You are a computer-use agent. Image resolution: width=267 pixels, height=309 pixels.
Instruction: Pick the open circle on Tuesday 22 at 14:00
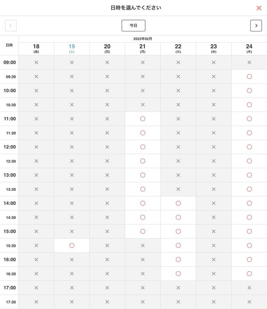[x=178, y=203]
